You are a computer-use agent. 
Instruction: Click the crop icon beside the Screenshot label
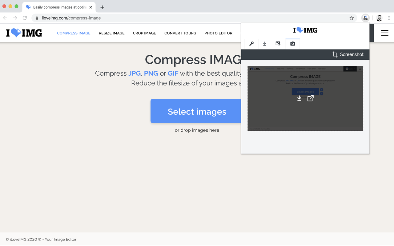coord(335,54)
